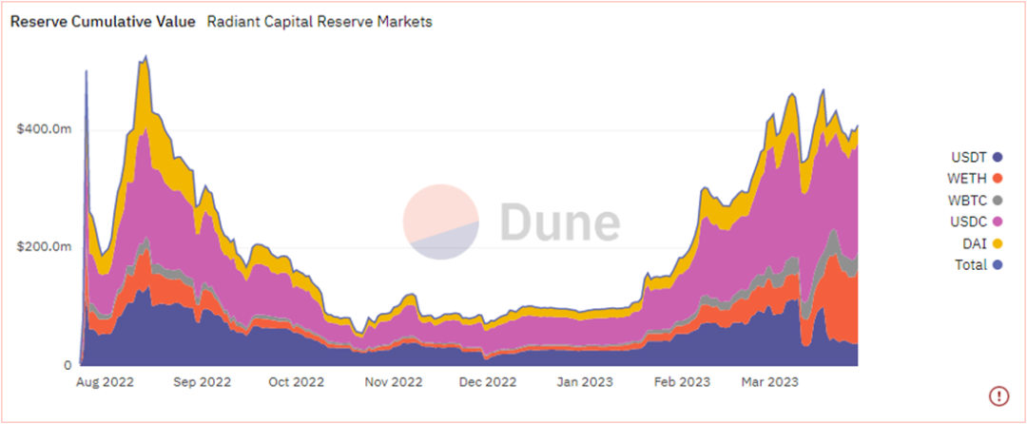Click the WETH legend label text
Viewport: 1027px width, 424px height.
(969, 178)
